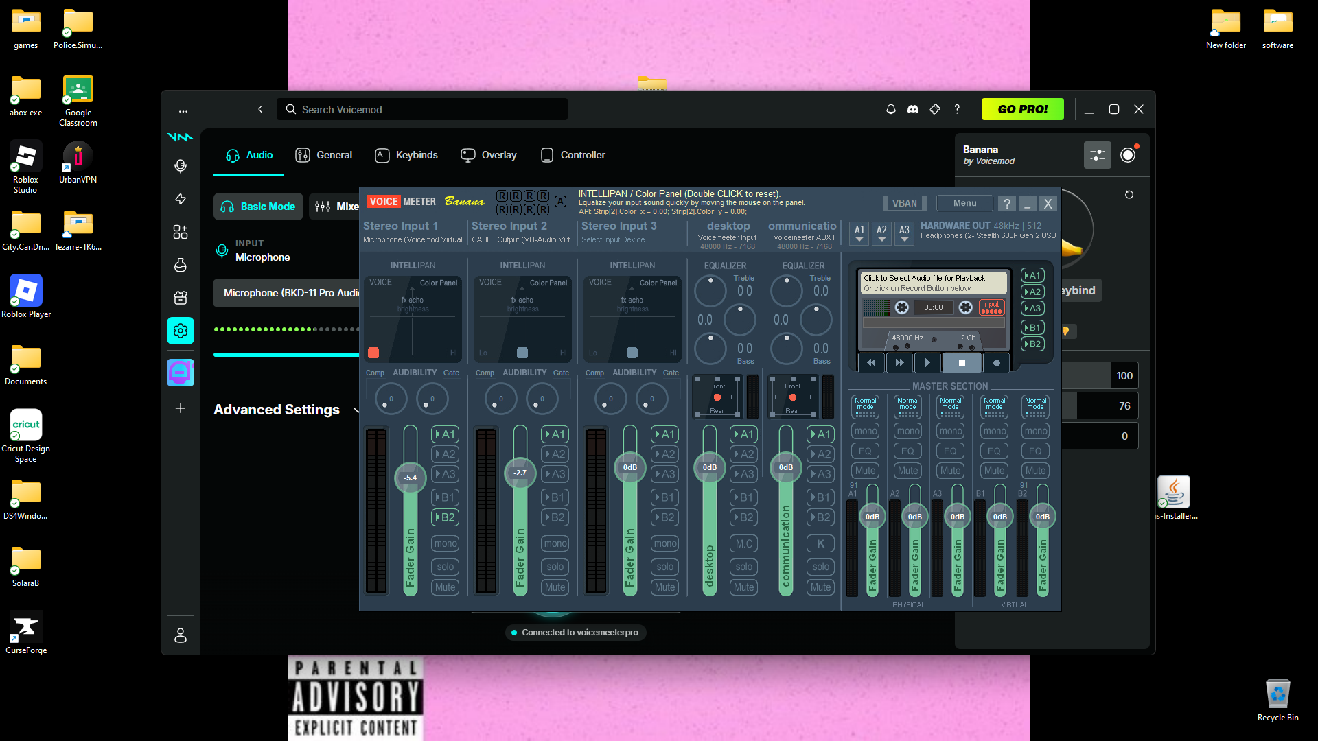Click the Banana equalizer sliders icon
Image resolution: width=1318 pixels, height=741 pixels.
point(1097,155)
